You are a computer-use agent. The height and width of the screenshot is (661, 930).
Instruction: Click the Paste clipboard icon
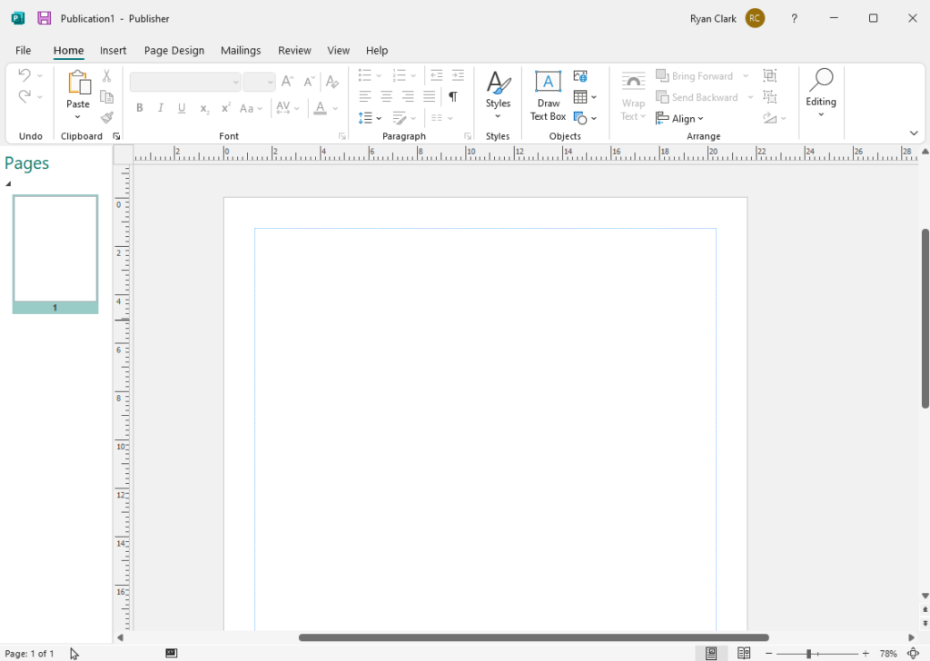point(78,83)
